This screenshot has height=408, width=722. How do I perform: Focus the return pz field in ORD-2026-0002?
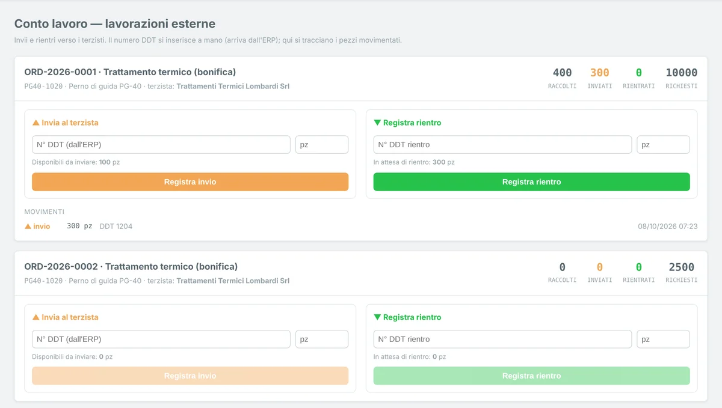(664, 339)
